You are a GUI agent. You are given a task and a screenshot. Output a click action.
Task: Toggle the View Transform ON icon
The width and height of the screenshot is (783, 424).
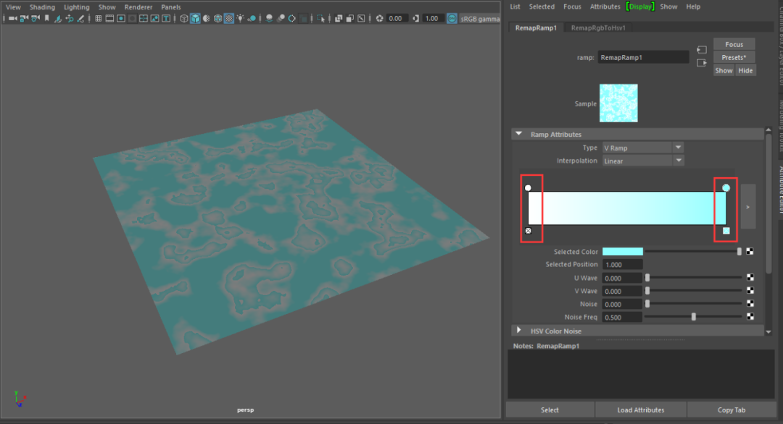click(x=452, y=18)
